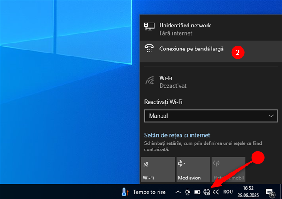This screenshot has width=282, height=199.
Task: Click the Temps to rise weather text
Action: click(149, 192)
